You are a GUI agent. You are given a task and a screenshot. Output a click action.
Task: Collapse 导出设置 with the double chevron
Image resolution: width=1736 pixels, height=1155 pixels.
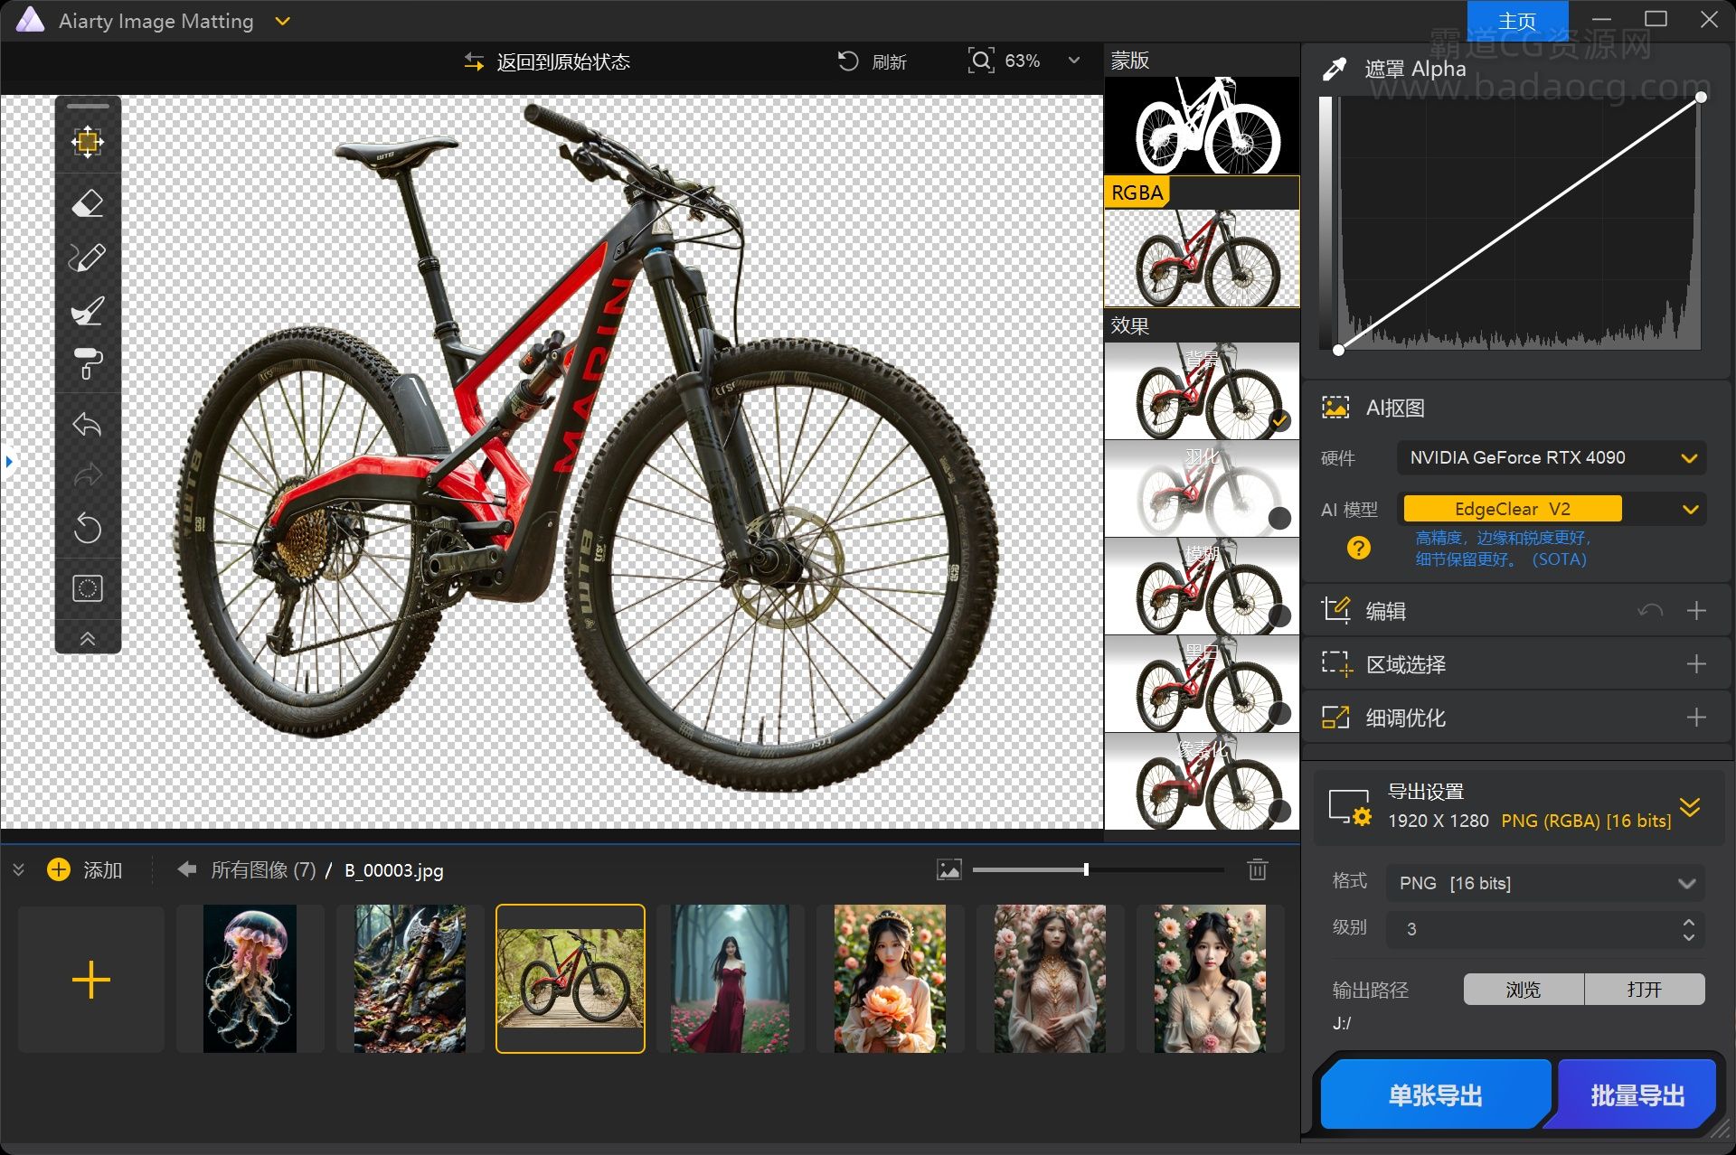(1690, 806)
